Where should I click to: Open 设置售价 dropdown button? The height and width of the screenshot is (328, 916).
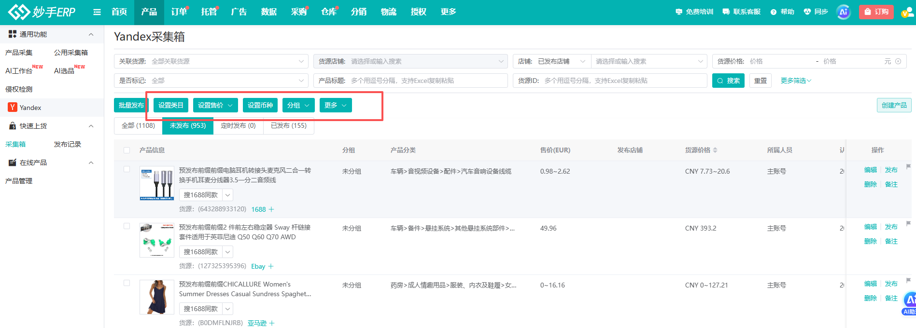(x=215, y=105)
